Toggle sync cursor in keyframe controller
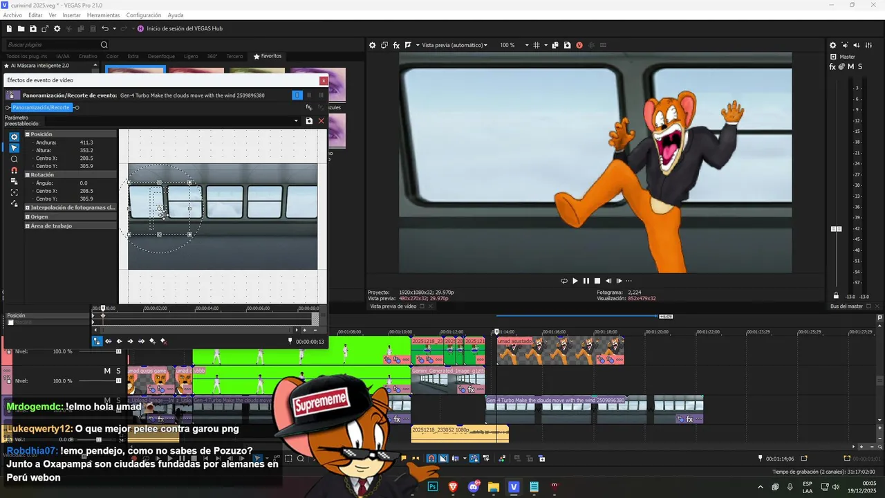The image size is (885, 498). [x=97, y=341]
